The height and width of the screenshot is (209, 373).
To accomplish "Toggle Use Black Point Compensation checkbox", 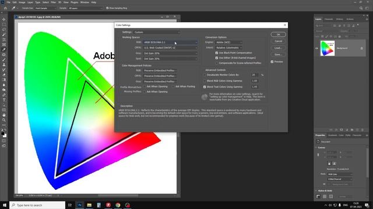I will [216, 53].
